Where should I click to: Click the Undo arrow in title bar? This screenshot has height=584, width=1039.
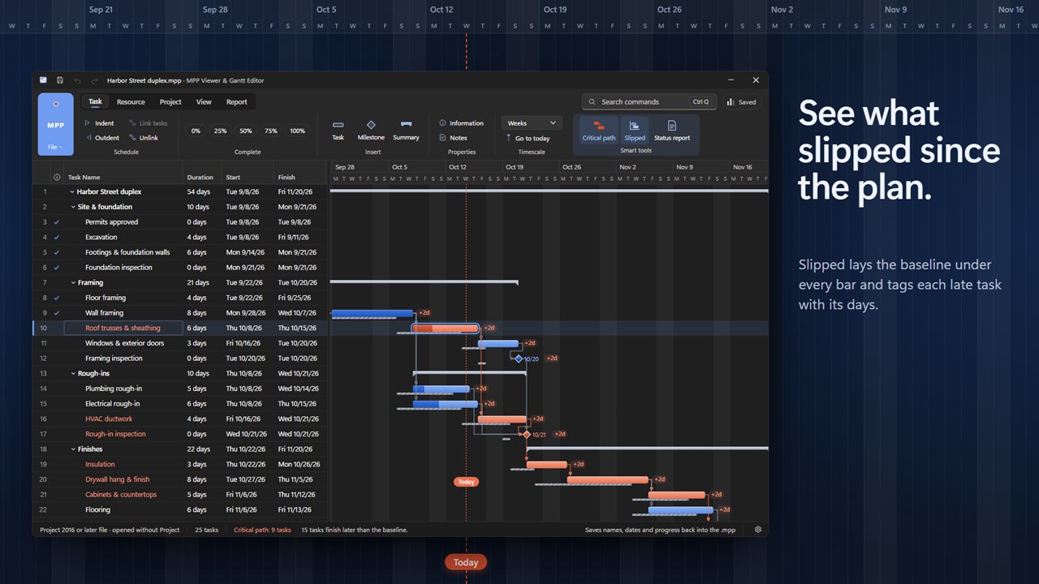point(77,80)
